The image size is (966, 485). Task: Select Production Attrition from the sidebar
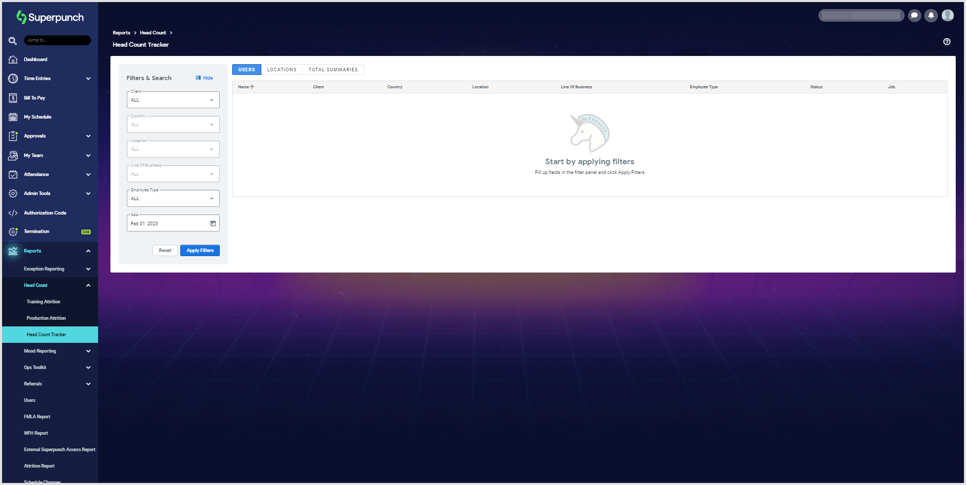coord(47,318)
